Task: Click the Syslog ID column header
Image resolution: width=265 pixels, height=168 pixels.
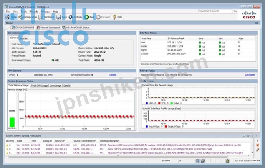Action: click(x=47, y=141)
